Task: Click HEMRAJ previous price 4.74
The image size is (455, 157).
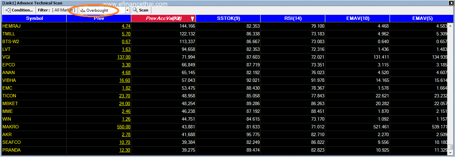Action: [x=126, y=26]
